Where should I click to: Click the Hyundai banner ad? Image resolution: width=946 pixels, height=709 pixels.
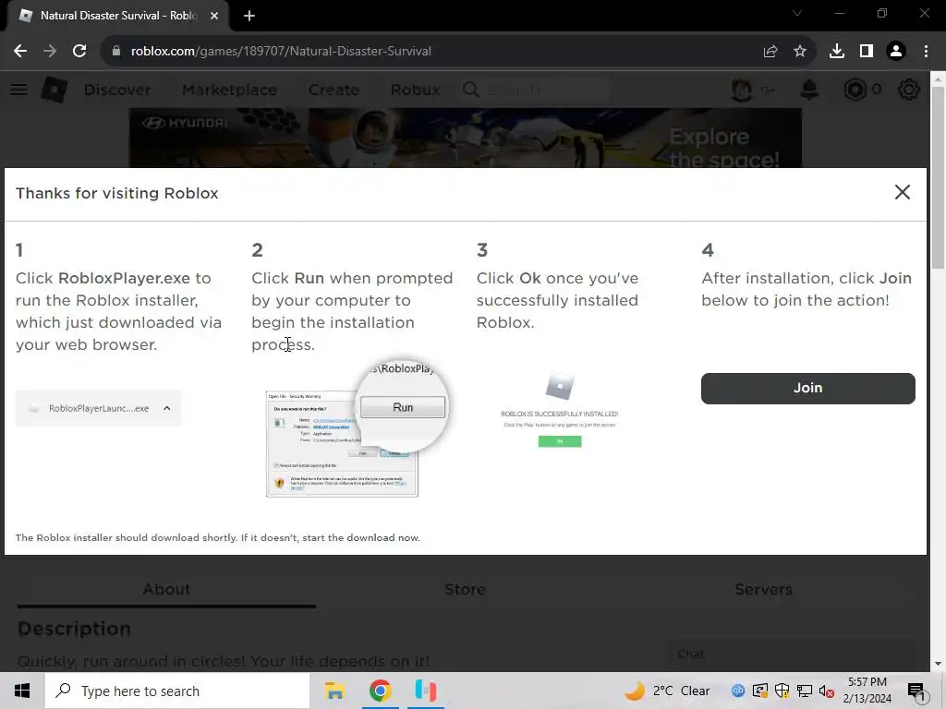click(x=466, y=138)
